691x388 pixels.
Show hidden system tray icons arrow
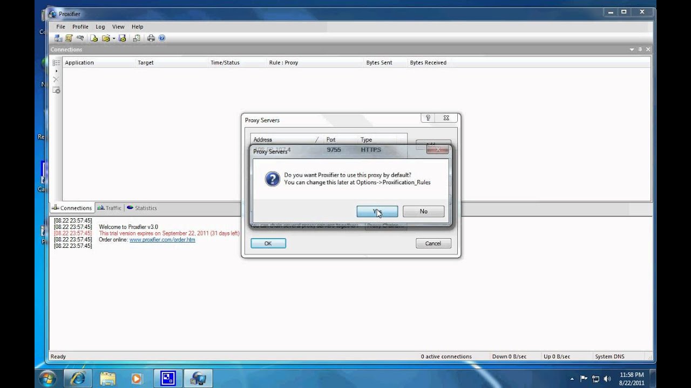pos(572,379)
